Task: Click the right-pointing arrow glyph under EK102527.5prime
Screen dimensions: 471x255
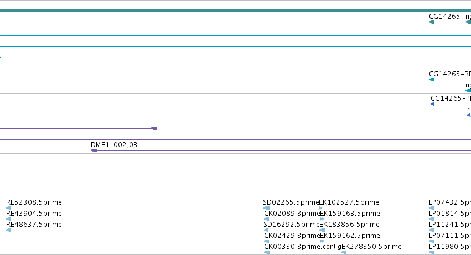Action: click(x=320, y=208)
